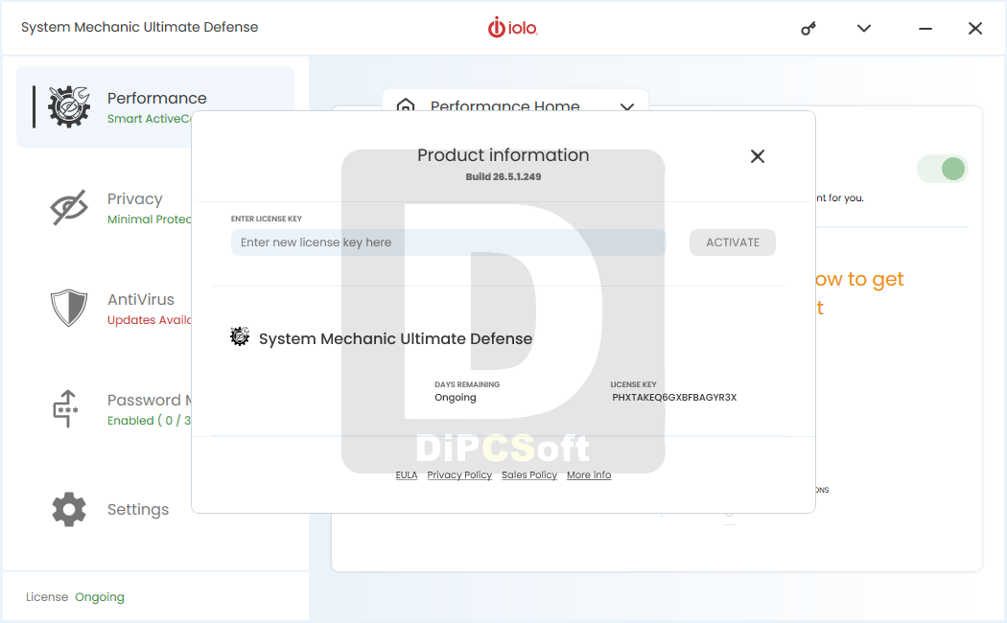Close the System Mechanic window
The width and height of the screenshot is (1007, 623).
click(975, 28)
